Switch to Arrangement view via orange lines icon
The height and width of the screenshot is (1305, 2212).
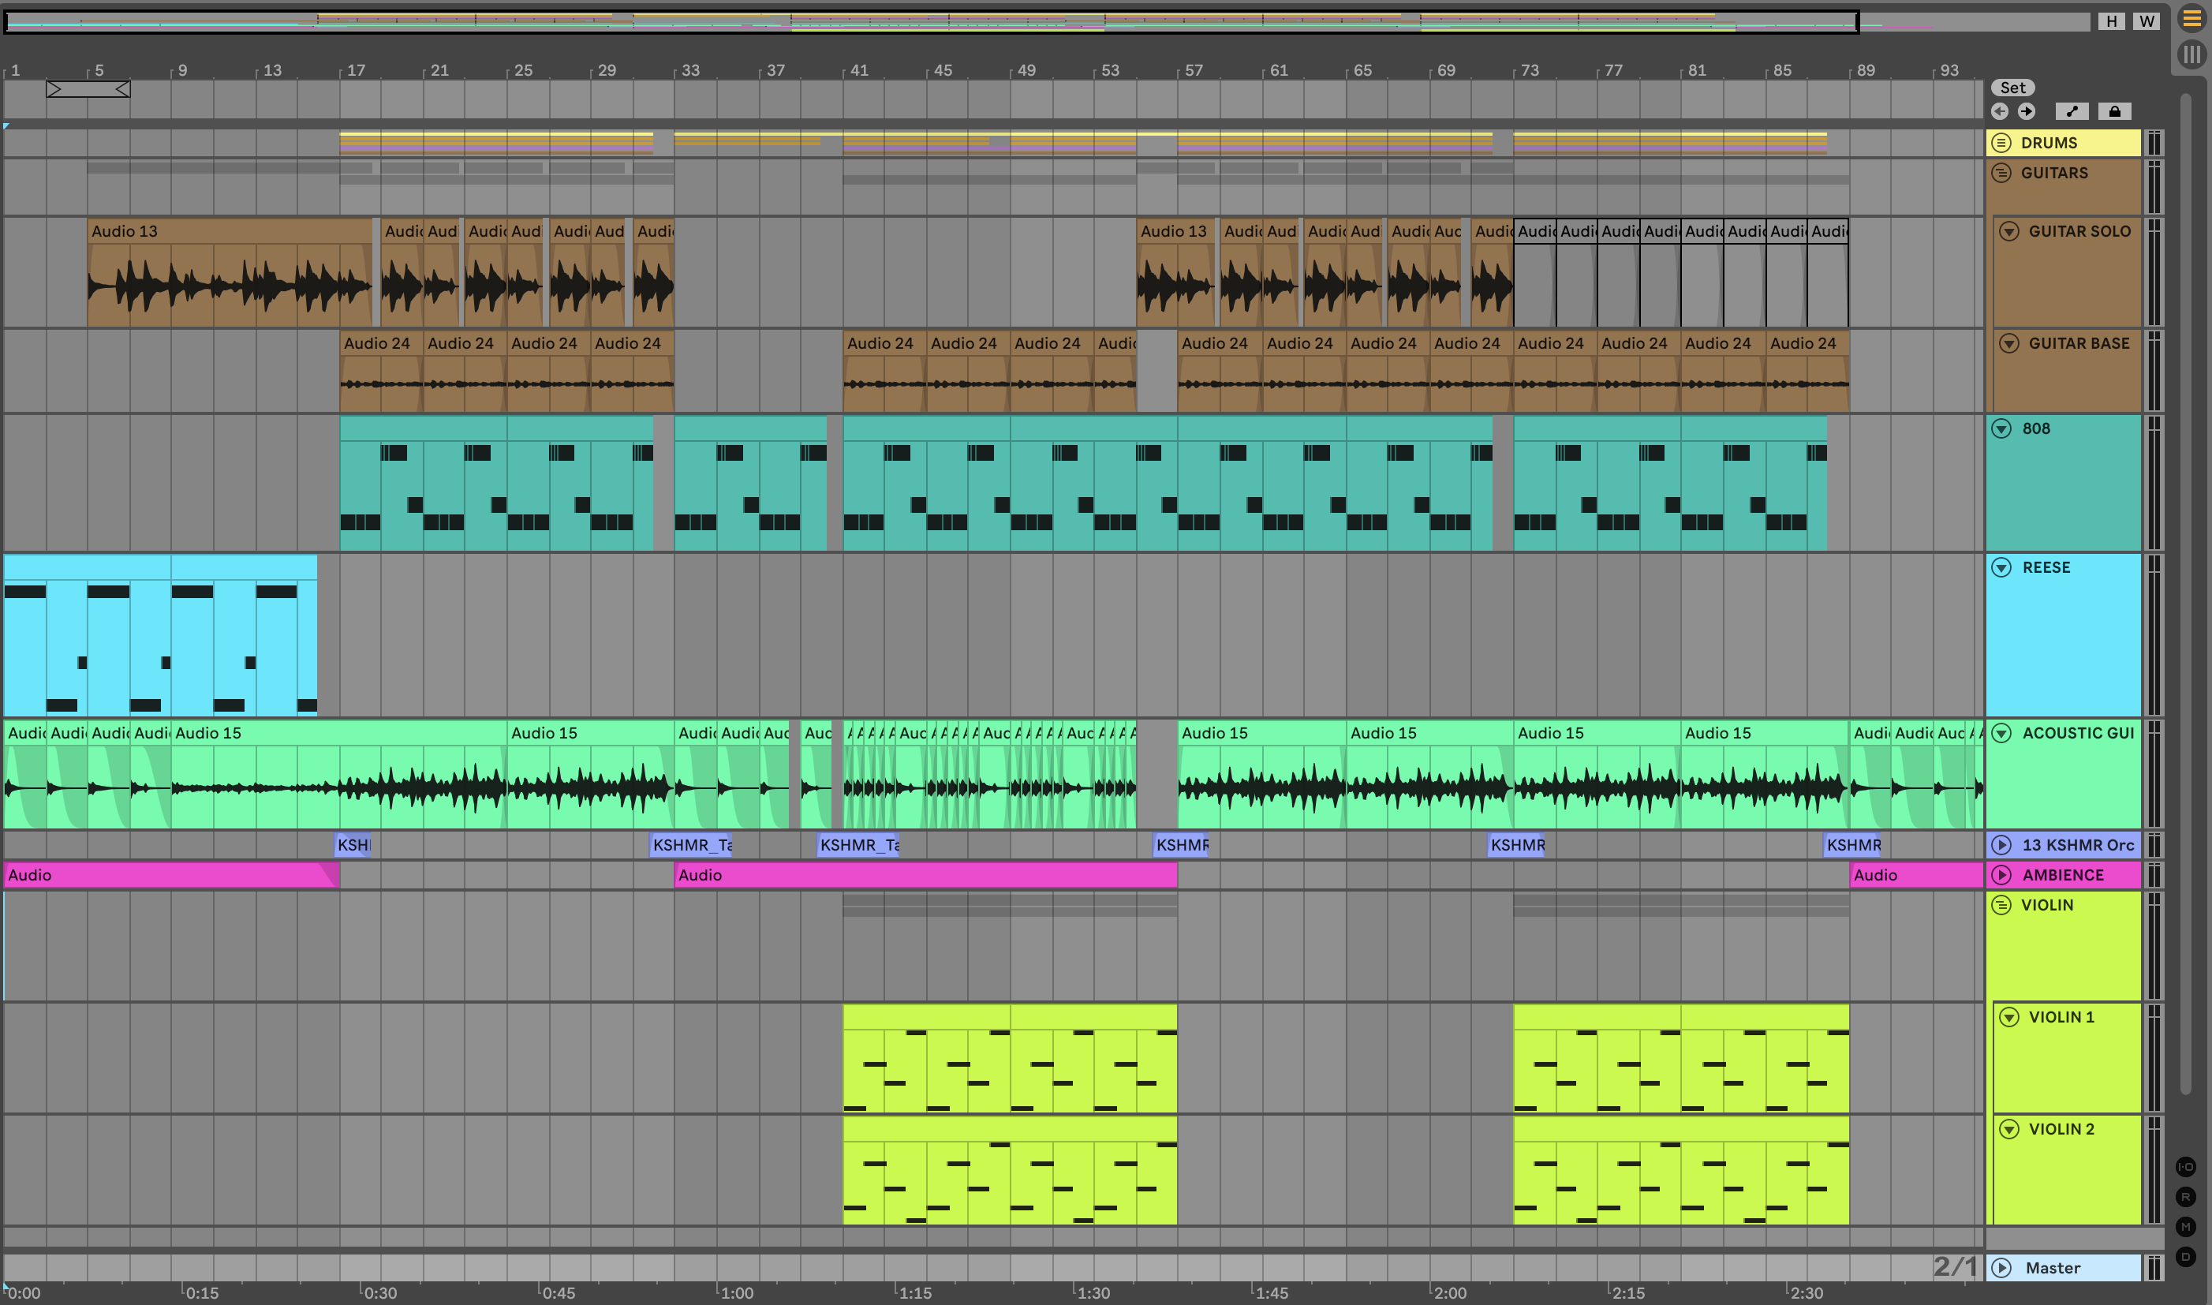point(2191,20)
